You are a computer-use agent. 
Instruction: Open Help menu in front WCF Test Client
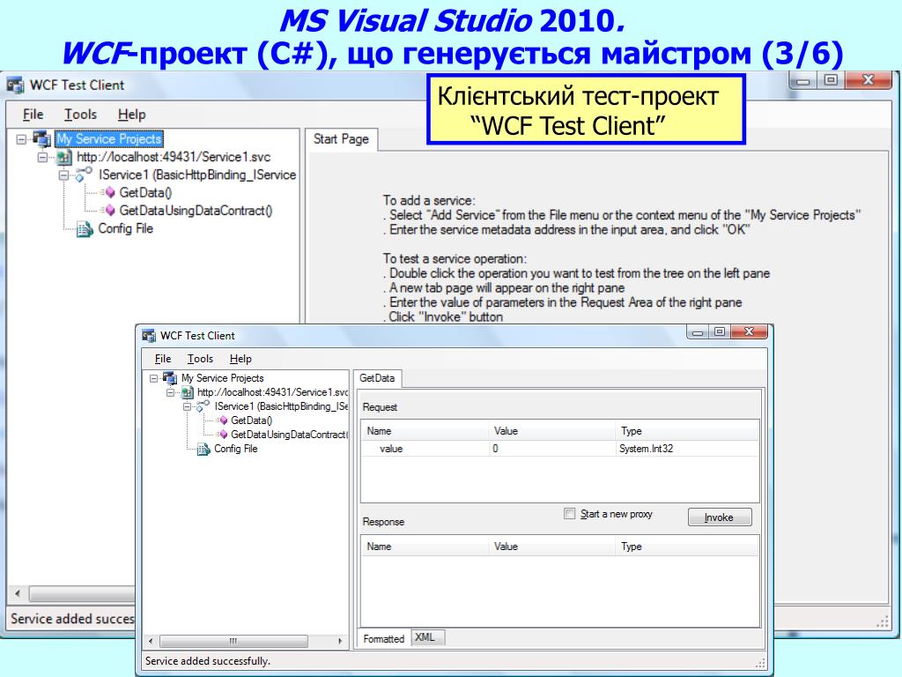click(x=240, y=359)
